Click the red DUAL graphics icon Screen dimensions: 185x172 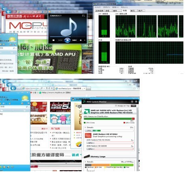tap(88, 135)
